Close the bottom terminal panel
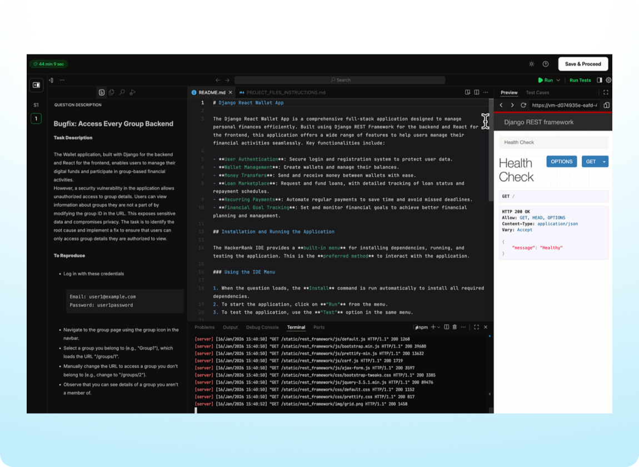Screen dimensions: 639x467 point(486,327)
